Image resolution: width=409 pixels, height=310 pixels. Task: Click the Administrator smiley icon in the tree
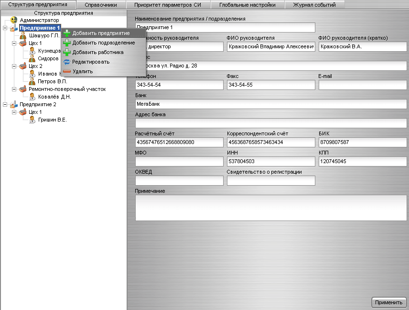click(14, 20)
